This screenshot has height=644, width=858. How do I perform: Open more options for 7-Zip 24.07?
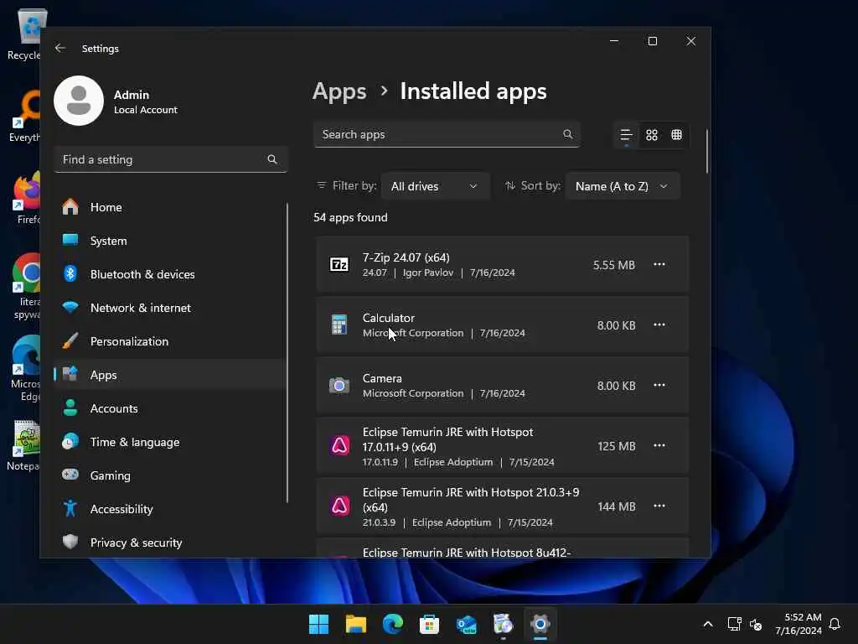click(659, 264)
